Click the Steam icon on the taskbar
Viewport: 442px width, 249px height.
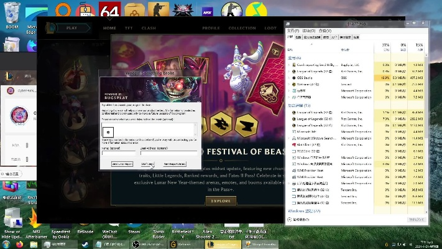[x=85, y=244]
